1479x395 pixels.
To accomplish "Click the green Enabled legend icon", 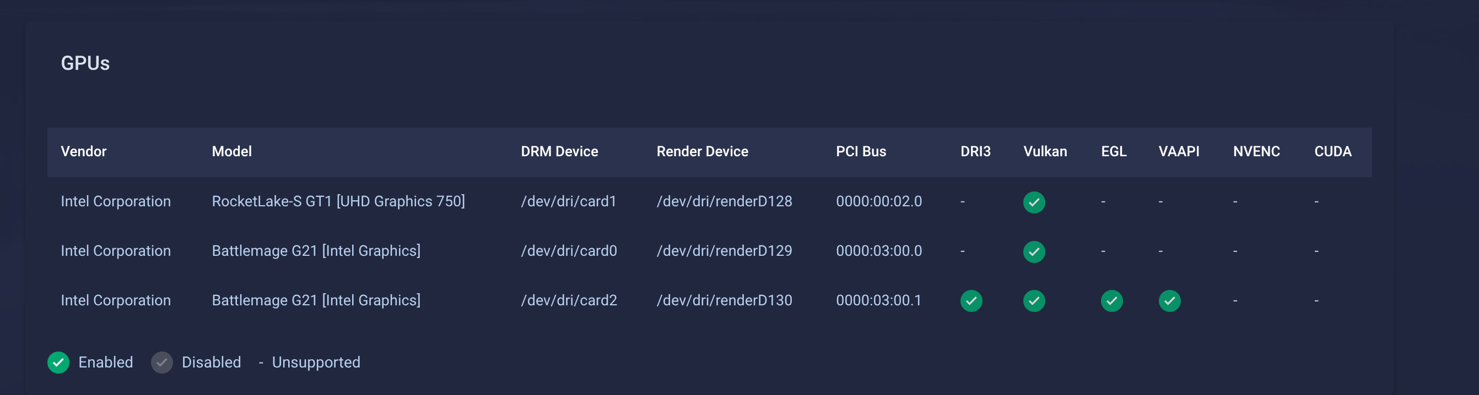I will click(58, 363).
